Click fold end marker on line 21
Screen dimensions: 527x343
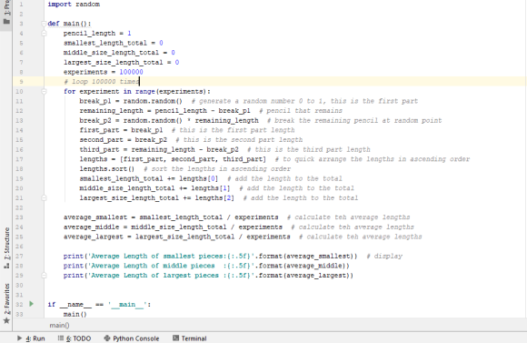coord(44,198)
